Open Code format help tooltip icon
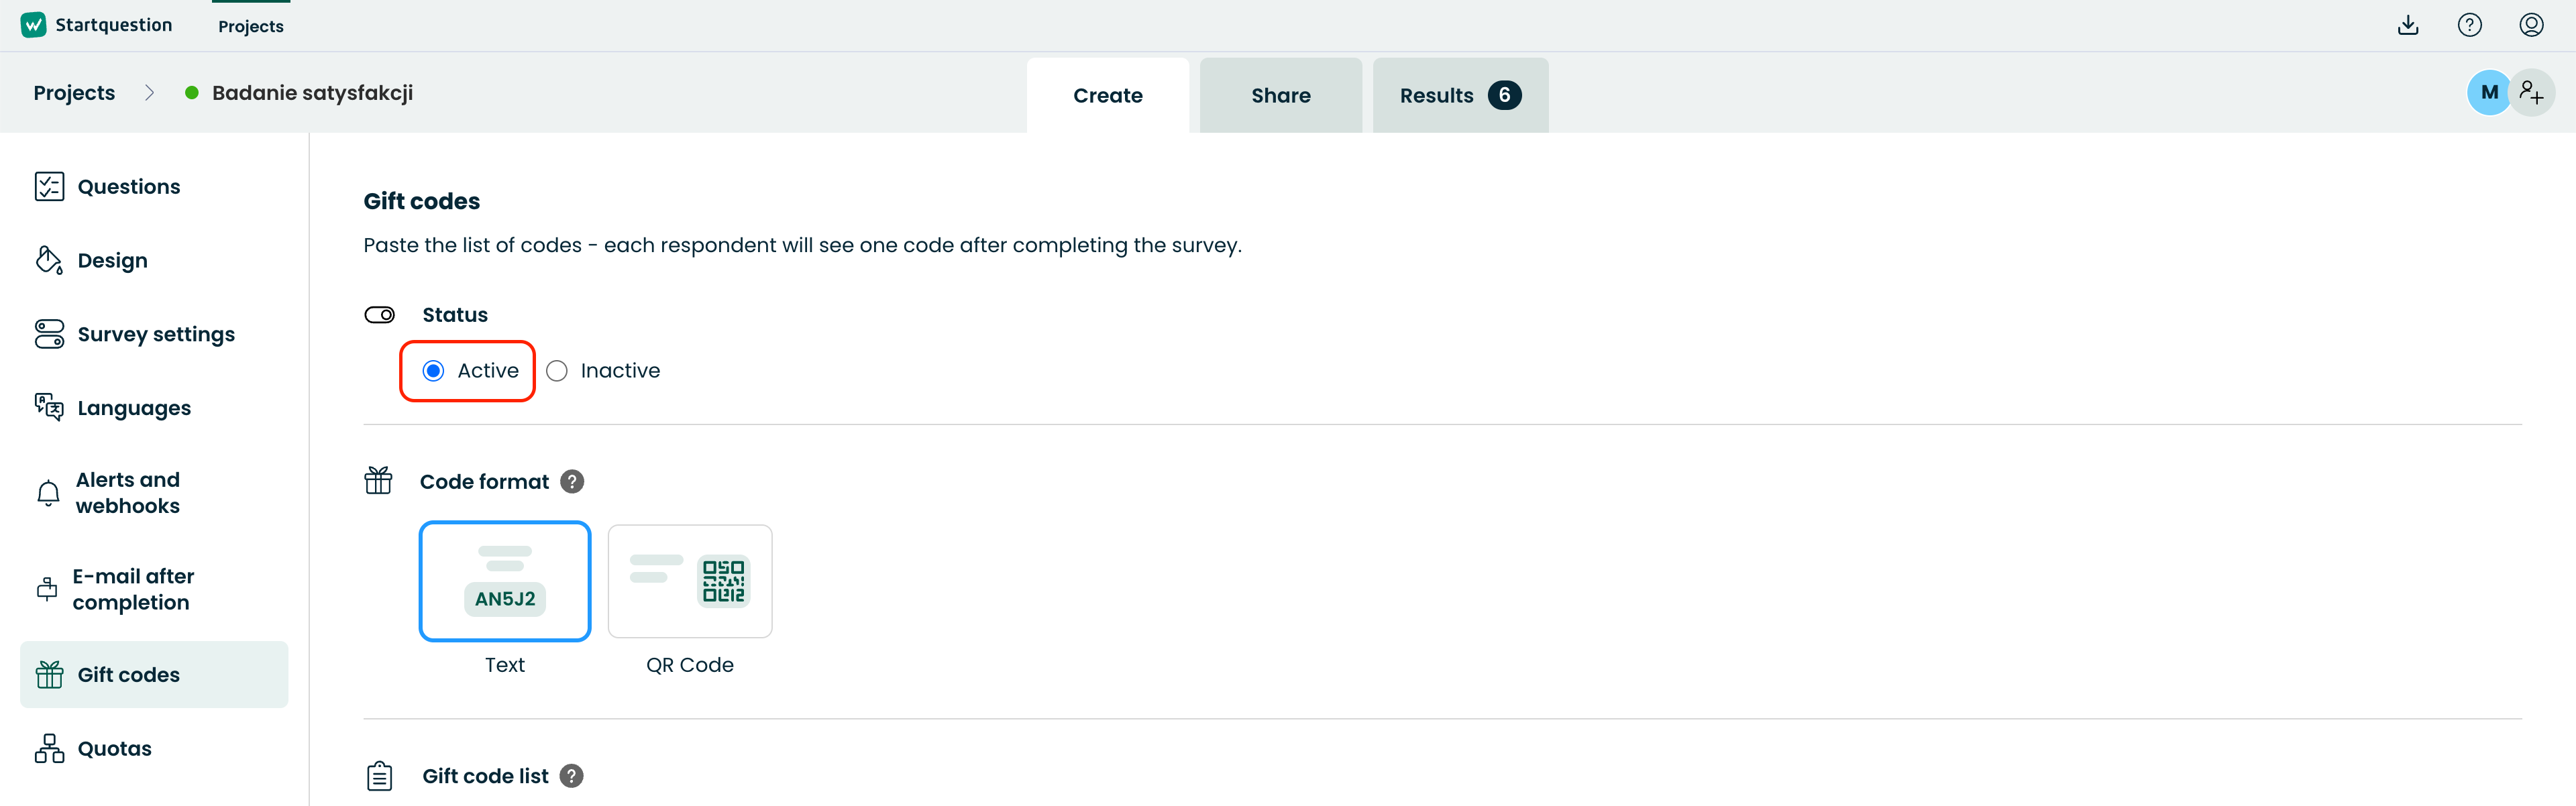Viewport: 2576px width, 806px height. click(572, 482)
